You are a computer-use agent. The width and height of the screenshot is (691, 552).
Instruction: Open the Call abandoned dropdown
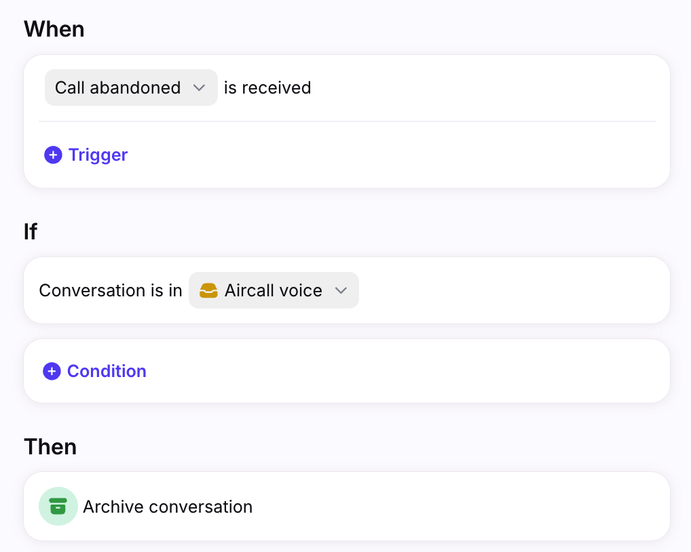[131, 87]
